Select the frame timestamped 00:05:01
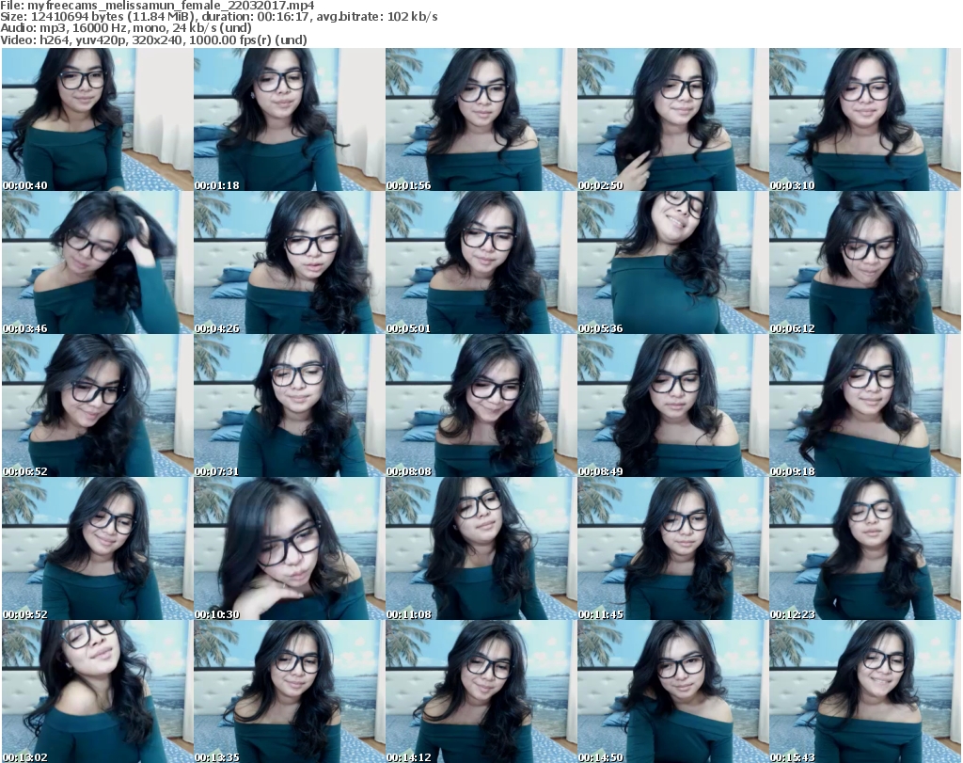Viewport: 963px width, 763px height. [481, 262]
